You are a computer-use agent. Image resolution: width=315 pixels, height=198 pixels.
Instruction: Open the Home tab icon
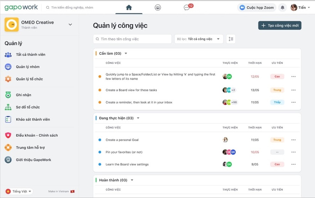point(129,8)
